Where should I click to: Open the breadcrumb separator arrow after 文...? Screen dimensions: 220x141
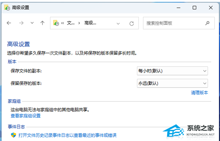point(79,23)
